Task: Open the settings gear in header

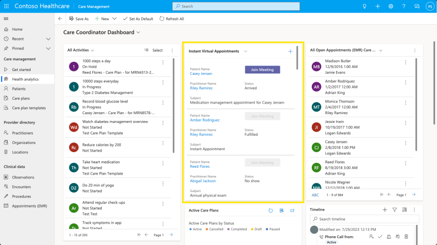Action: point(391,6)
